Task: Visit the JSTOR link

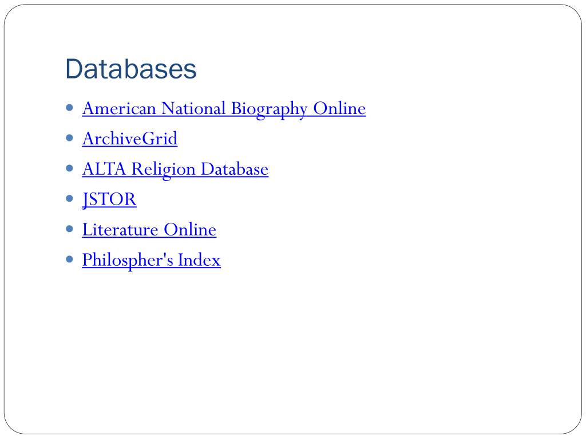Action: (x=109, y=199)
